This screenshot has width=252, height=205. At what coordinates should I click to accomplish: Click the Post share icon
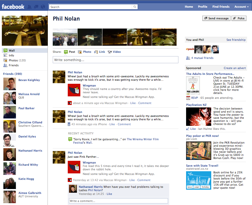(66, 52)
